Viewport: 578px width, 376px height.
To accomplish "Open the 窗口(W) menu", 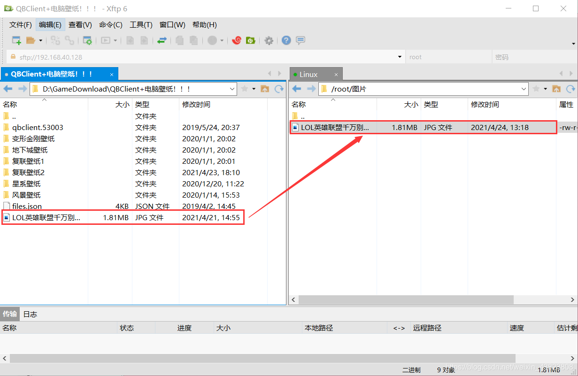I will pos(172,25).
